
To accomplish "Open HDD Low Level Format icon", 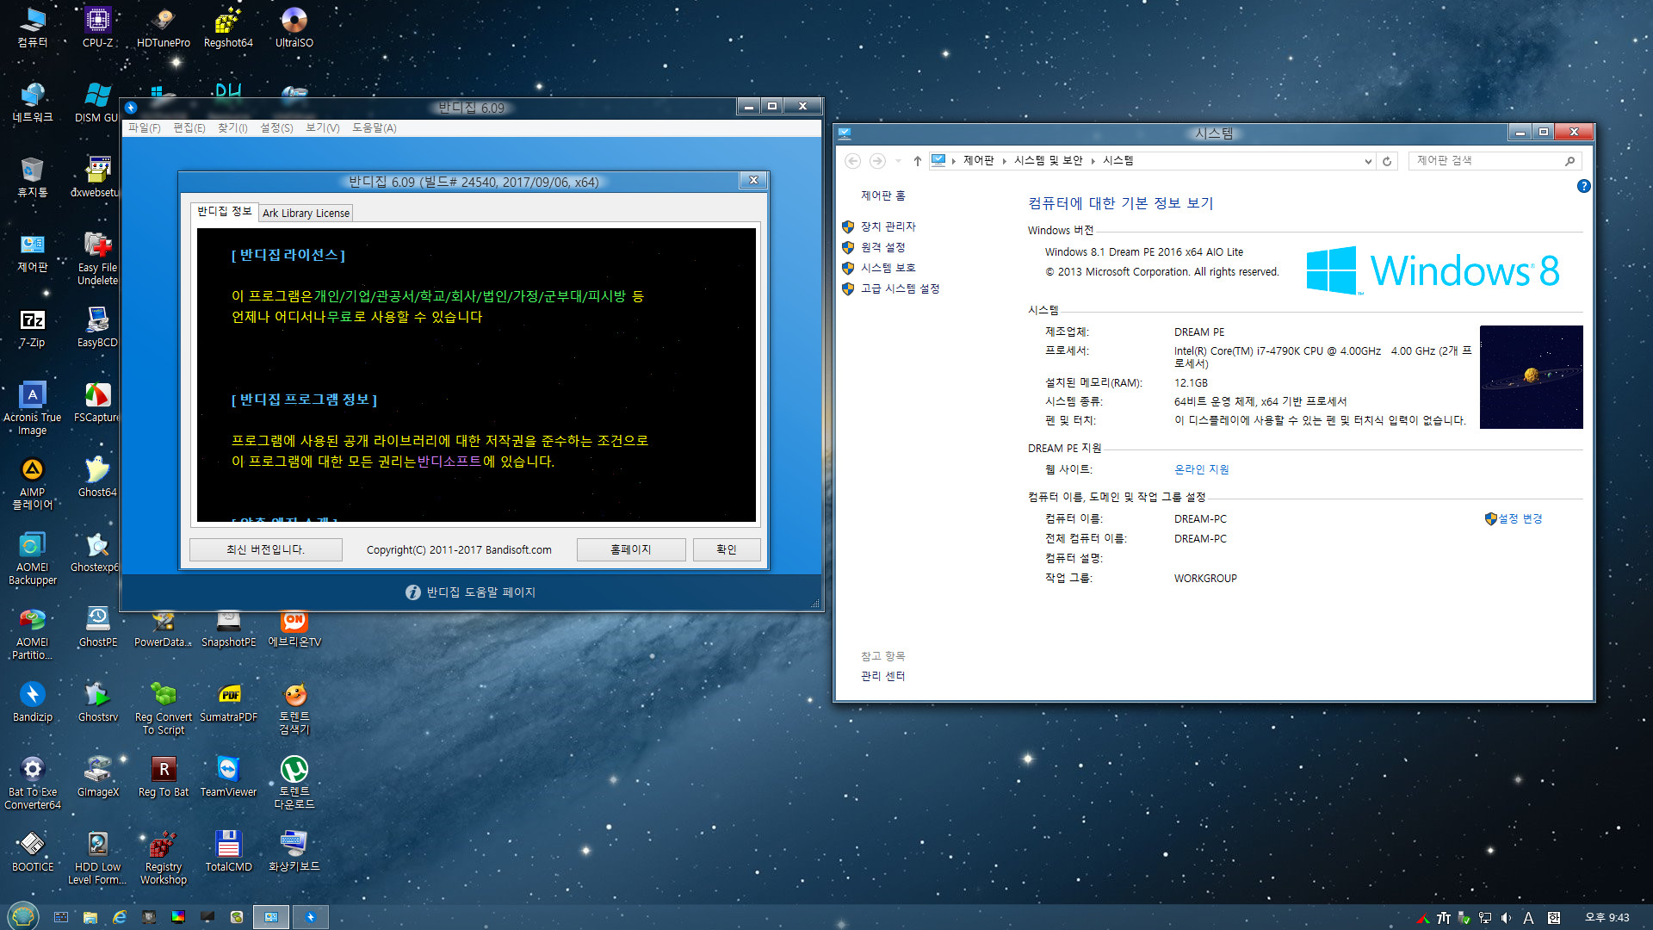I will pyautogui.click(x=97, y=858).
